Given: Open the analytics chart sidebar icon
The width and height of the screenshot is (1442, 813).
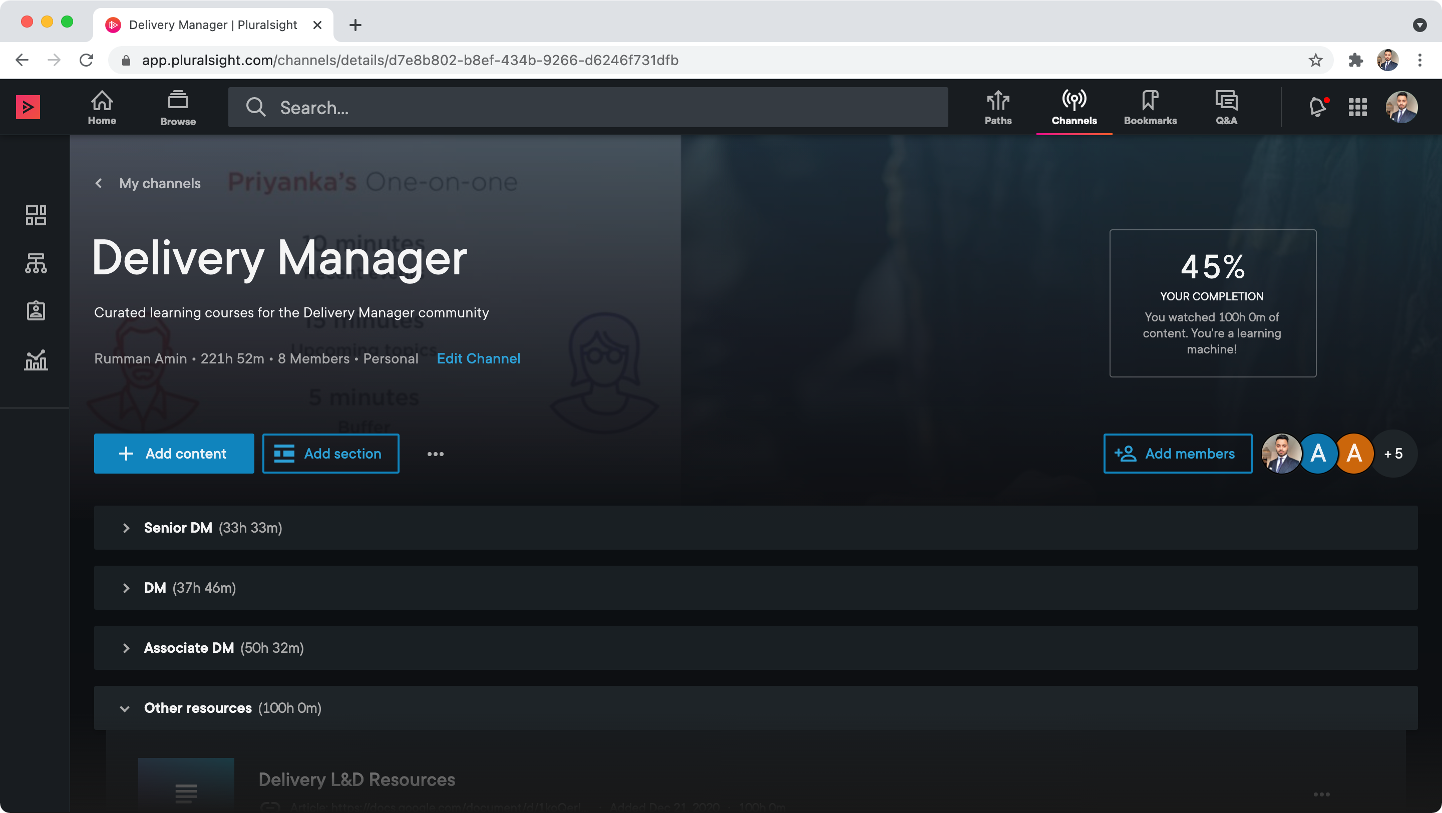Looking at the screenshot, I should click(36, 360).
